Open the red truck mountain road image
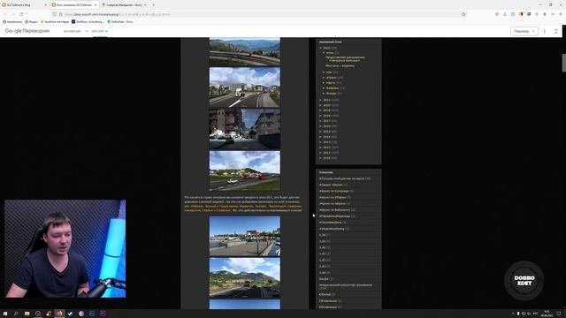This screenshot has height=318, width=566. [245, 277]
